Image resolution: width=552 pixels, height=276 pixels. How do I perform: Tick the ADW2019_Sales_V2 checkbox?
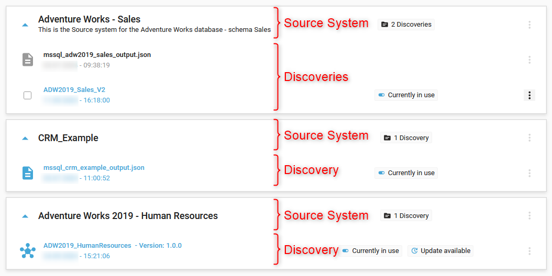coord(27,95)
